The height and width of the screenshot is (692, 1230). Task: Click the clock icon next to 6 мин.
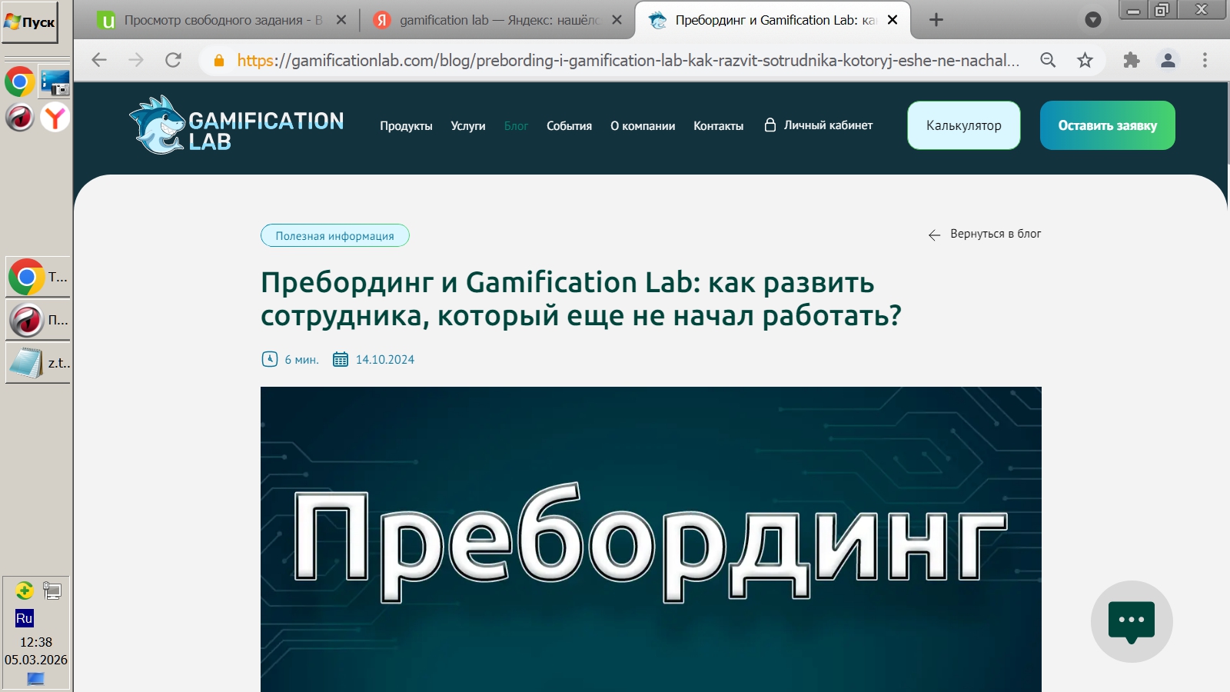tap(270, 359)
